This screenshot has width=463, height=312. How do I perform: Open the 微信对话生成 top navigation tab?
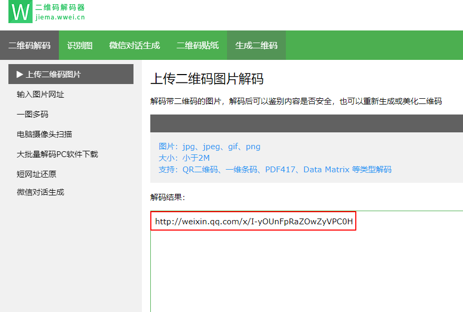pos(135,46)
